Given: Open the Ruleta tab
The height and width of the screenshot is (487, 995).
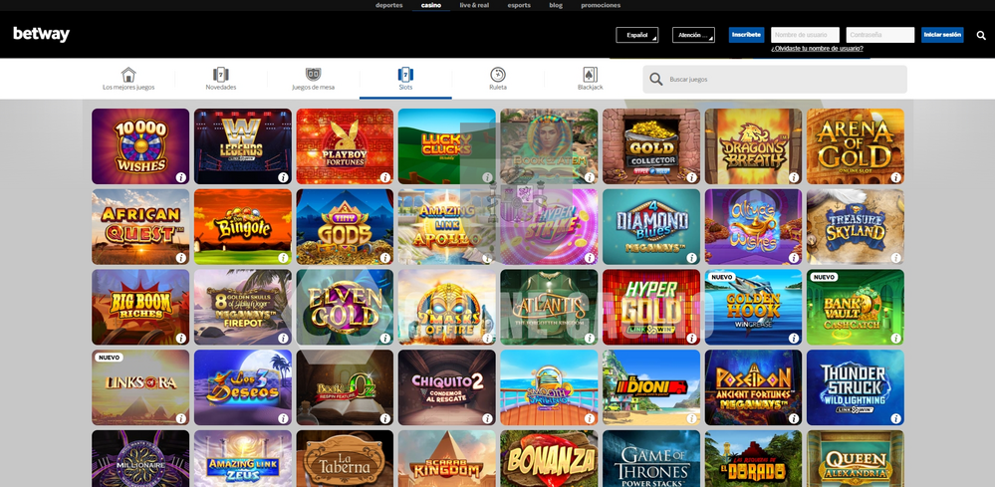Looking at the screenshot, I should tap(498, 80).
